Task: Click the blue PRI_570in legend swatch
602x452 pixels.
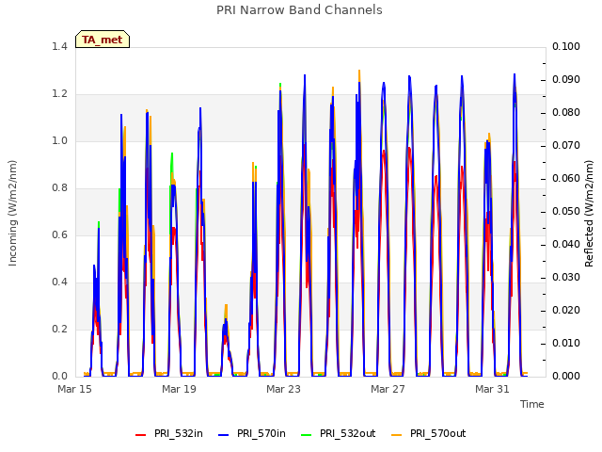Action: click(224, 434)
